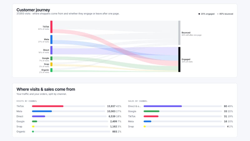Click the gray Bounced destination node
This screenshot has width=250, height=141.
(179, 33)
